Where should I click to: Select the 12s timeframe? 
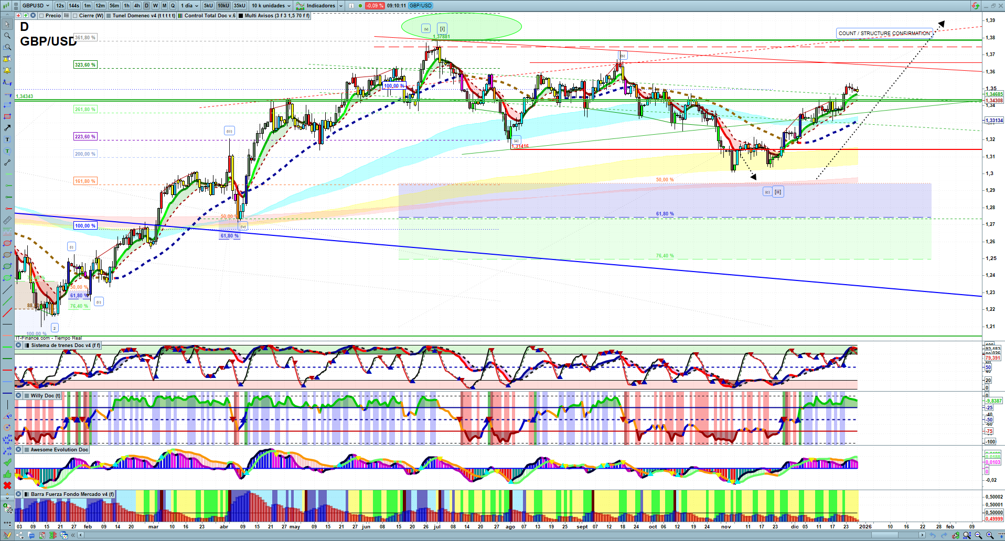pyautogui.click(x=60, y=6)
